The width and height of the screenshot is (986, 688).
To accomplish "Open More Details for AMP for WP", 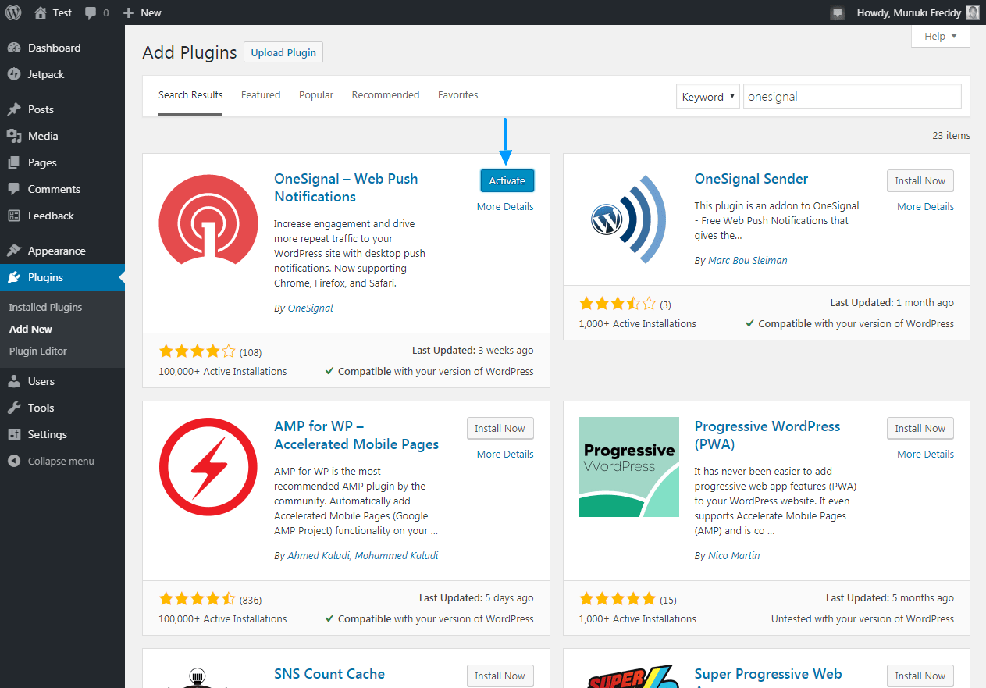I will [505, 454].
